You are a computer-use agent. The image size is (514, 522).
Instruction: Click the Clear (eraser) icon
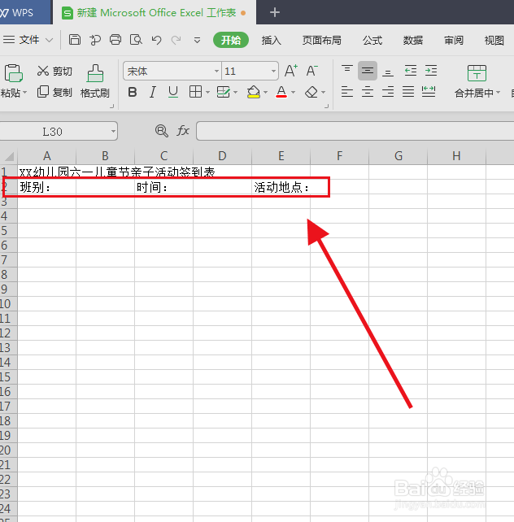coord(311,92)
